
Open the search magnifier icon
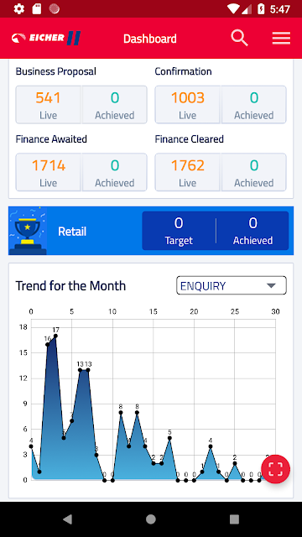pyautogui.click(x=239, y=38)
